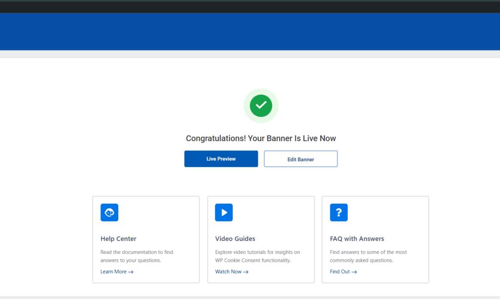Click the Help Center documentation description text
Viewport: 500px width, 299px height.
[x=137, y=256]
